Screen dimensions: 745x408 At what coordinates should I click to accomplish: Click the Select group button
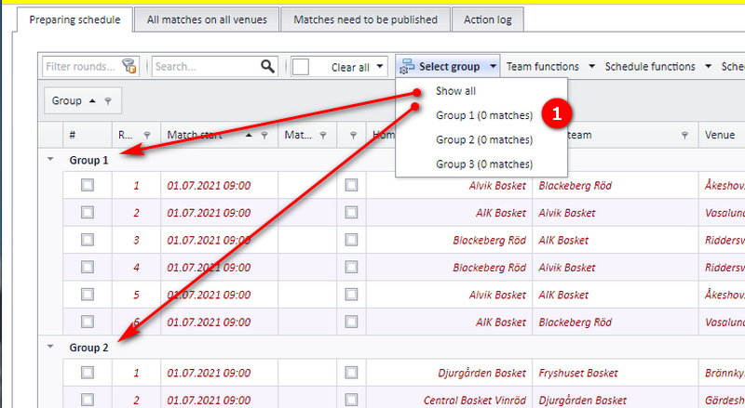pyautogui.click(x=449, y=66)
